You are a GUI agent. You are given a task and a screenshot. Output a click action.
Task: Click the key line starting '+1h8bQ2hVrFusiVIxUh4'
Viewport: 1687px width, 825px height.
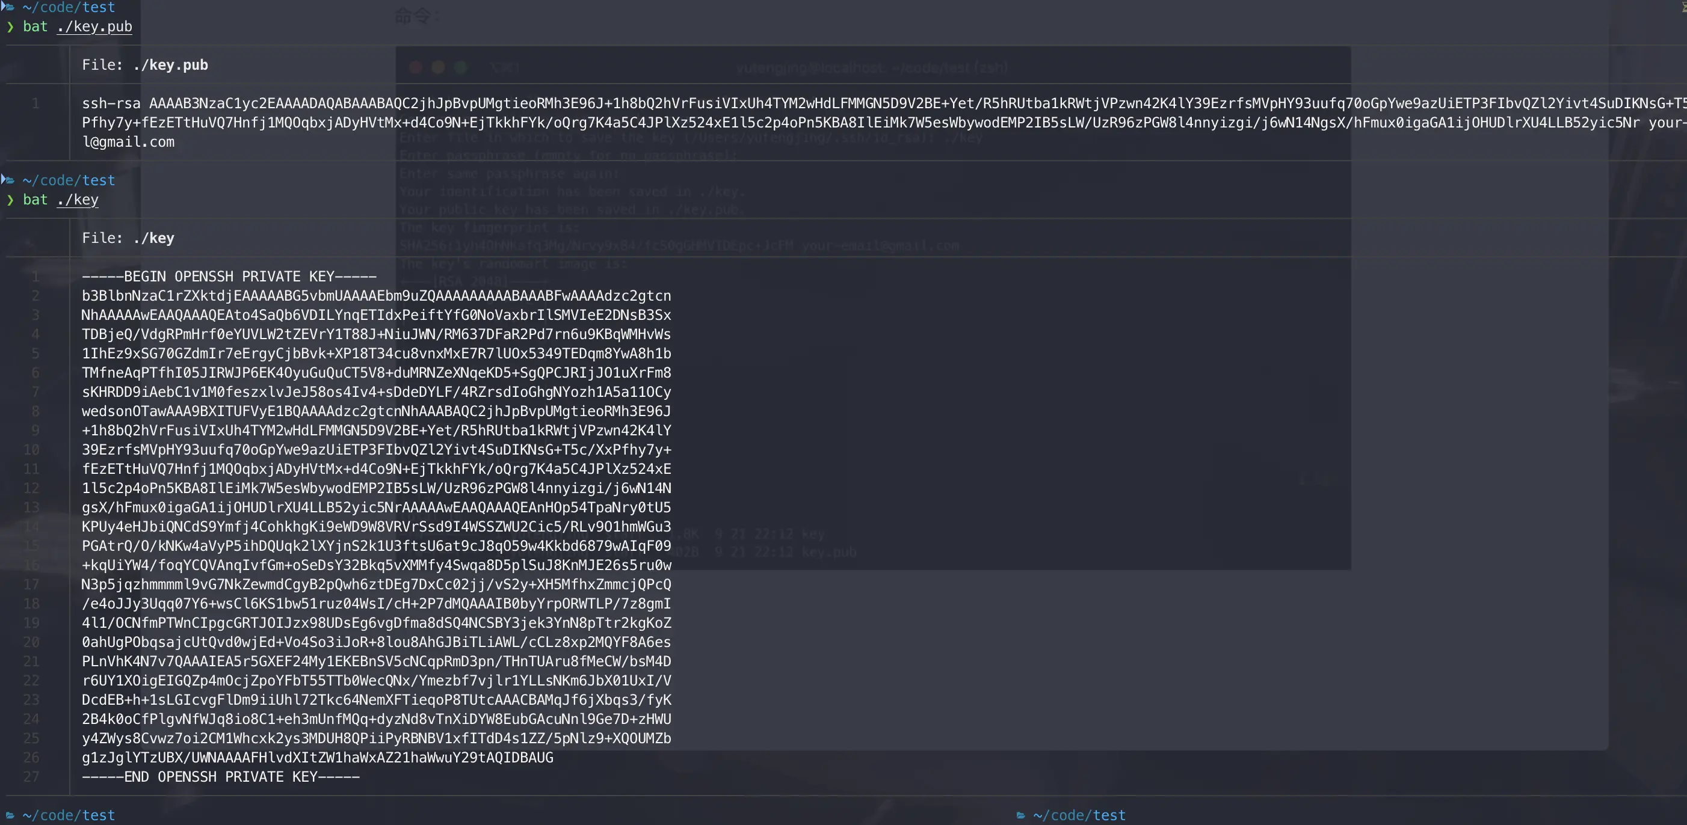pos(377,430)
